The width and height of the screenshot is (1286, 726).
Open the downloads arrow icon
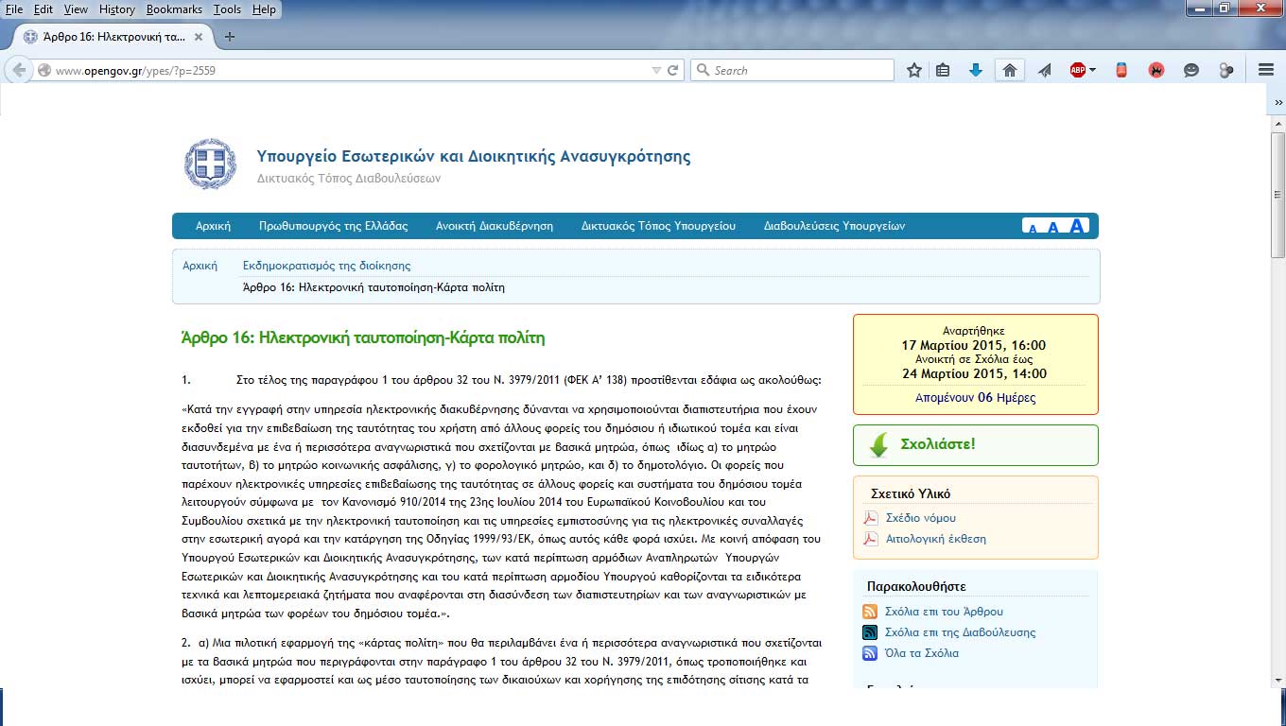tap(976, 70)
